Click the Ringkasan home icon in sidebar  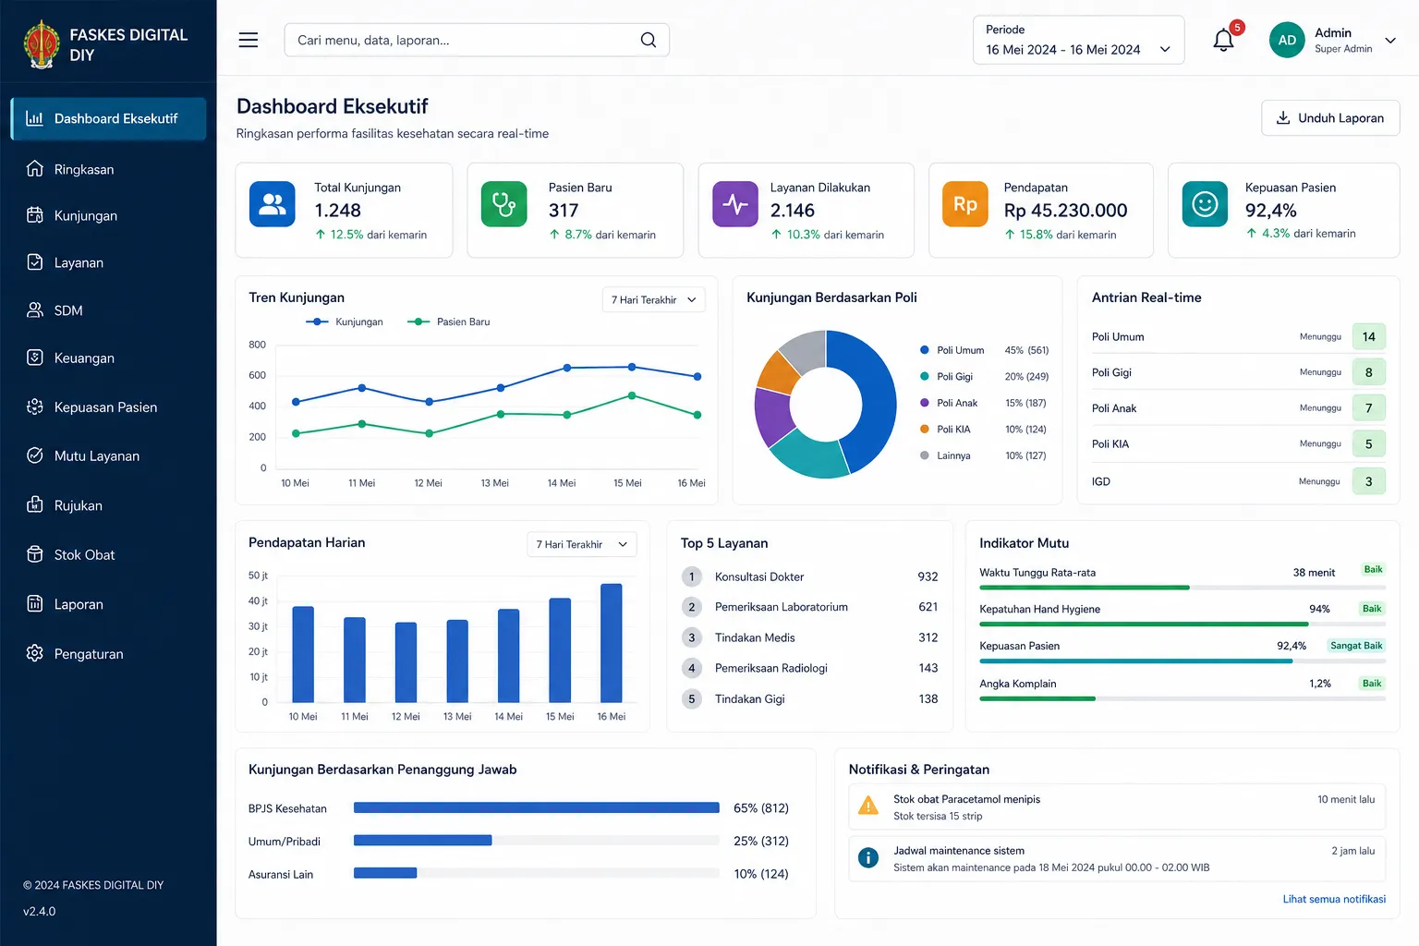click(x=35, y=169)
